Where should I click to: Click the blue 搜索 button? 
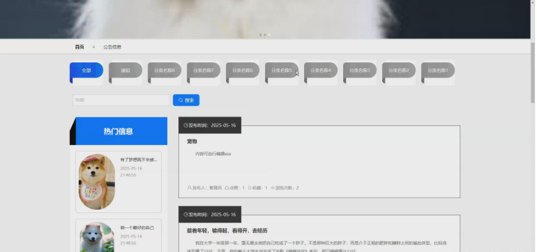tap(186, 100)
